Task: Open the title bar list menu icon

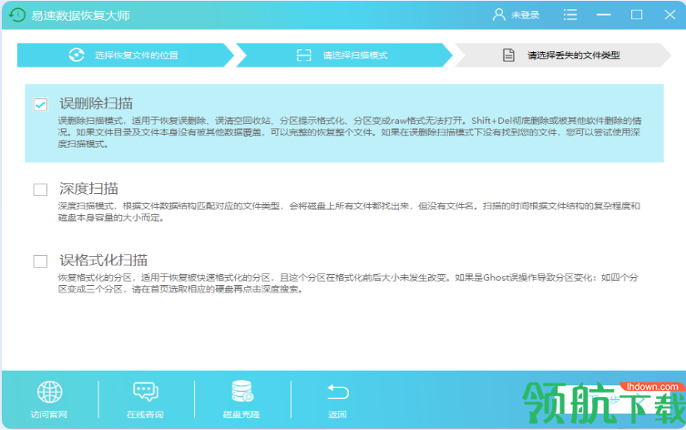Action: coord(569,15)
